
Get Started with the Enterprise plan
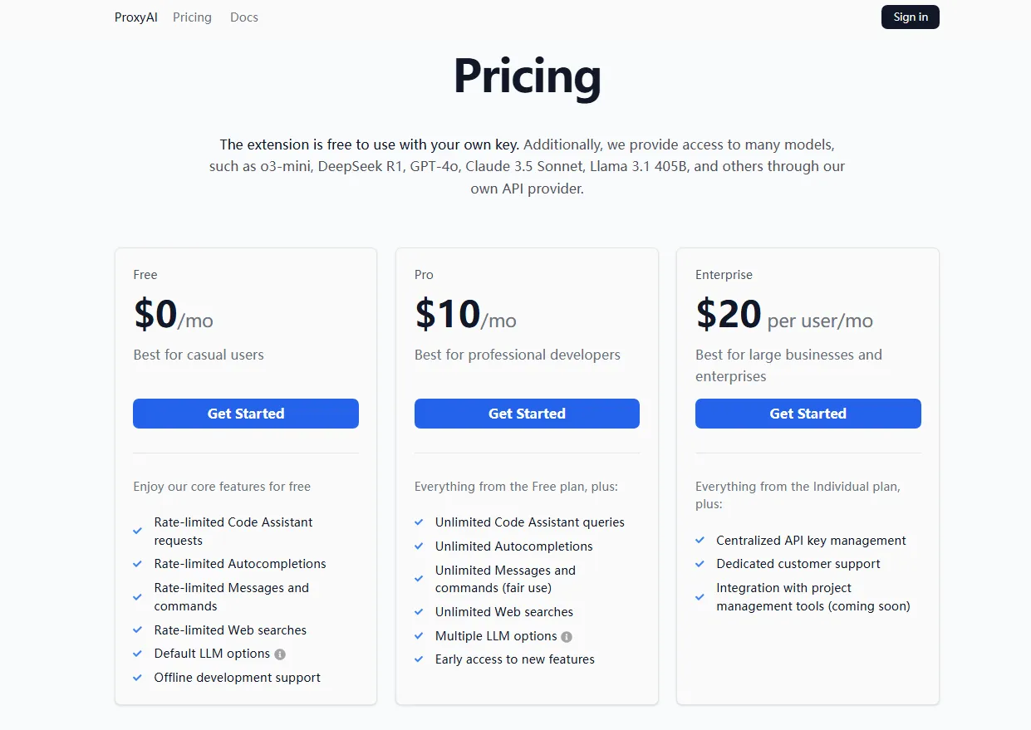808,414
